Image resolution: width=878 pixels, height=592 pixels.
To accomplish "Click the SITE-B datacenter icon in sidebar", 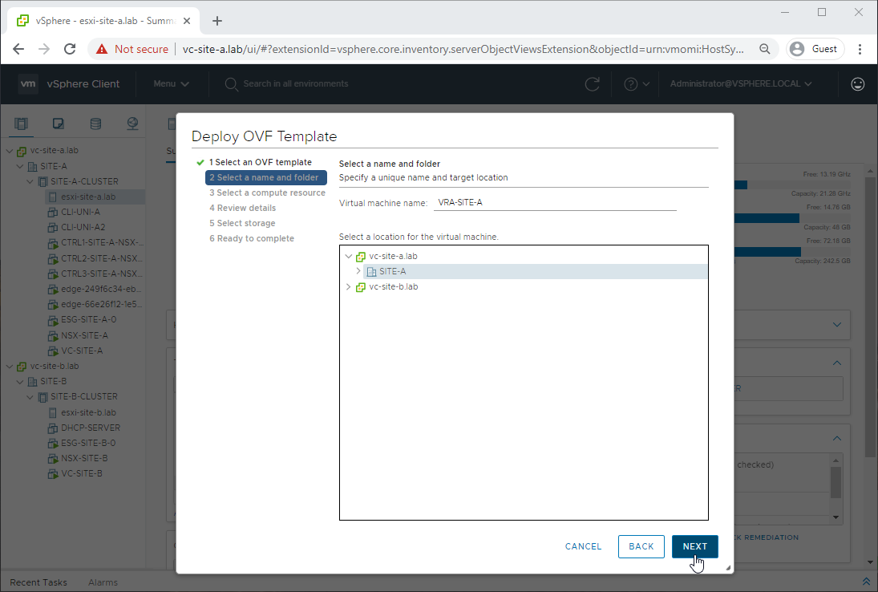I will [33, 381].
